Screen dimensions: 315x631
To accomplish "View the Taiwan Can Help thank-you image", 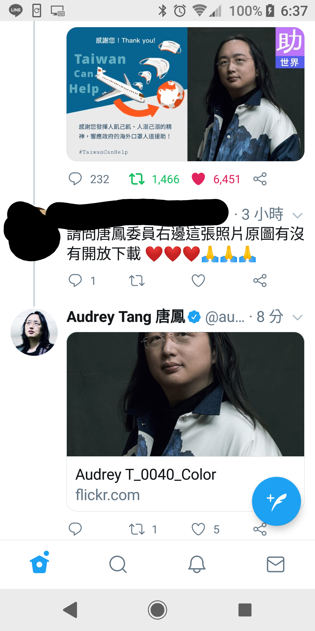I will [127, 94].
